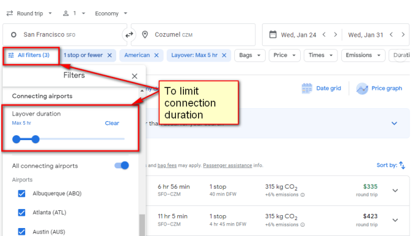Click the $423 round trip price
This screenshot has height=236, width=412.
click(370, 216)
